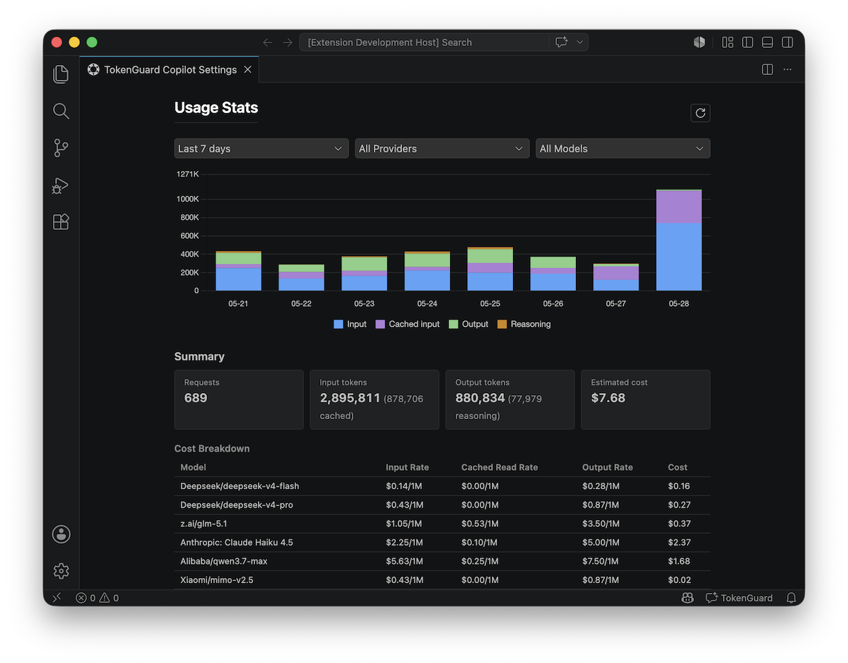Click the Estimated cost $7.68 card
Image resolution: width=848 pixels, height=663 pixels.
646,399
